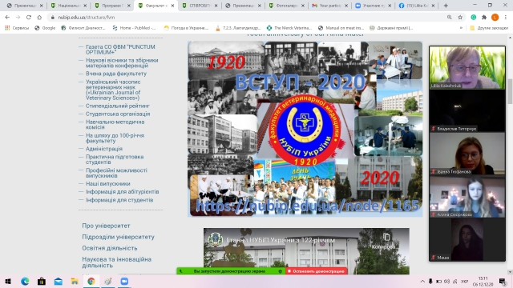
Task: Open the Вчена рада факультету link
Action: pyautogui.click(x=116, y=74)
